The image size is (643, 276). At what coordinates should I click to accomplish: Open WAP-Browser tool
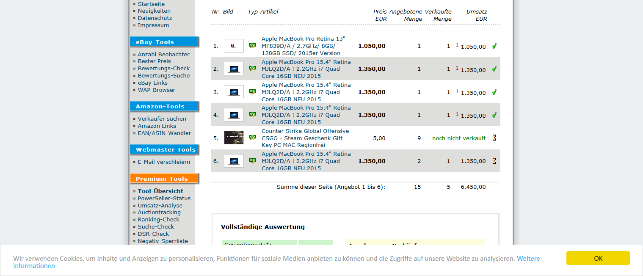[156, 90]
